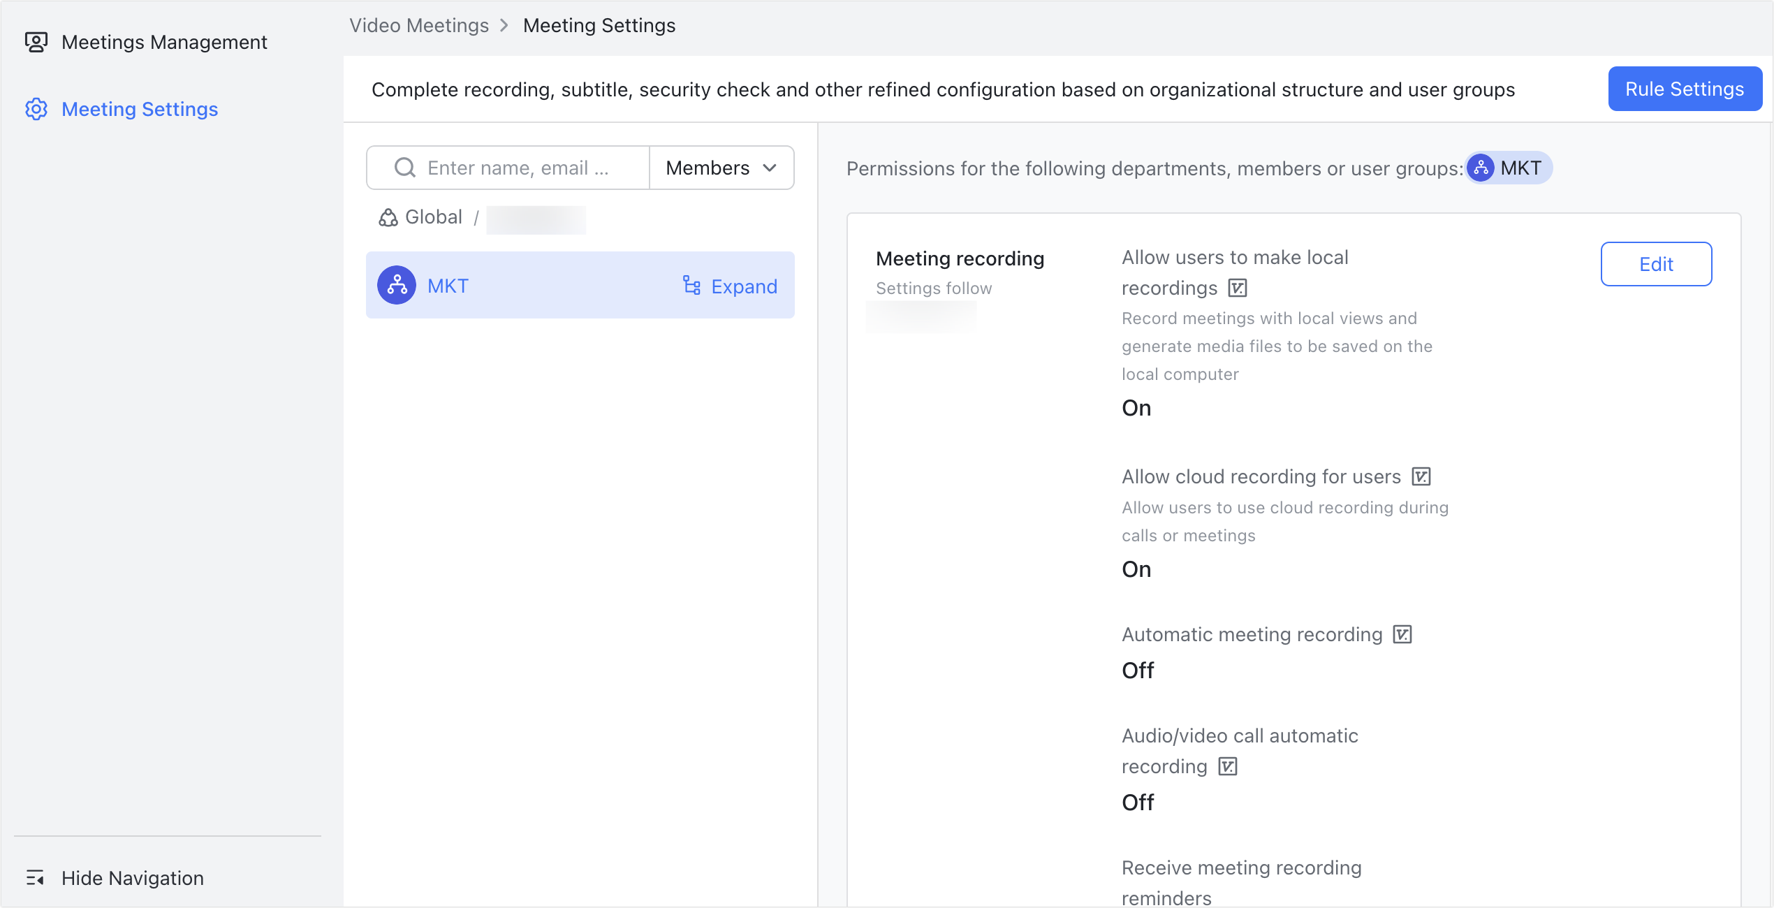Click the Hide Navigation collapse icon
This screenshot has width=1774, height=908.
tap(35, 878)
